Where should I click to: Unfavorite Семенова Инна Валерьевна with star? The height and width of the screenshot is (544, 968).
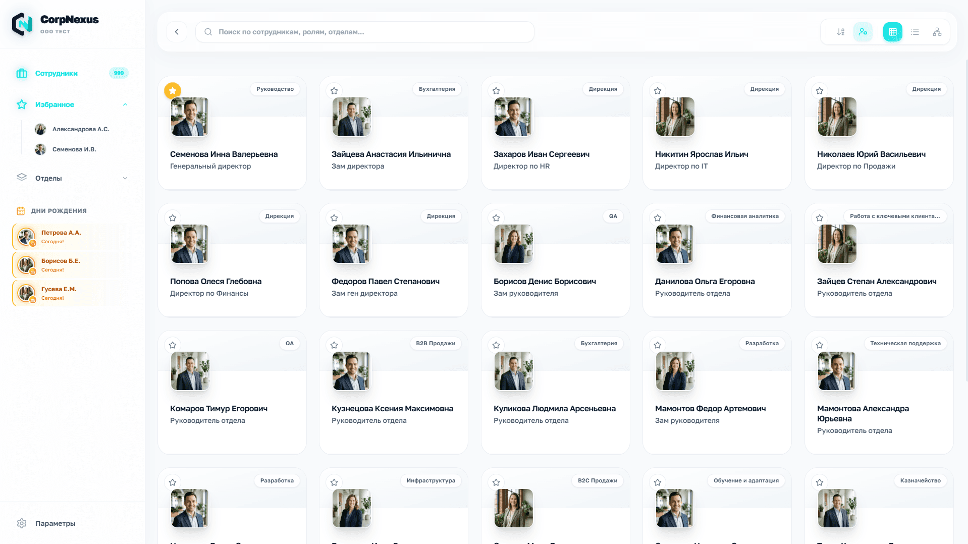(x=173, y=91)
